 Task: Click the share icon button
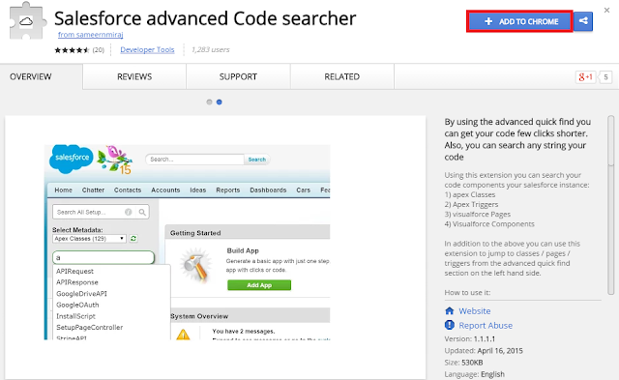(x=583, y=21)
